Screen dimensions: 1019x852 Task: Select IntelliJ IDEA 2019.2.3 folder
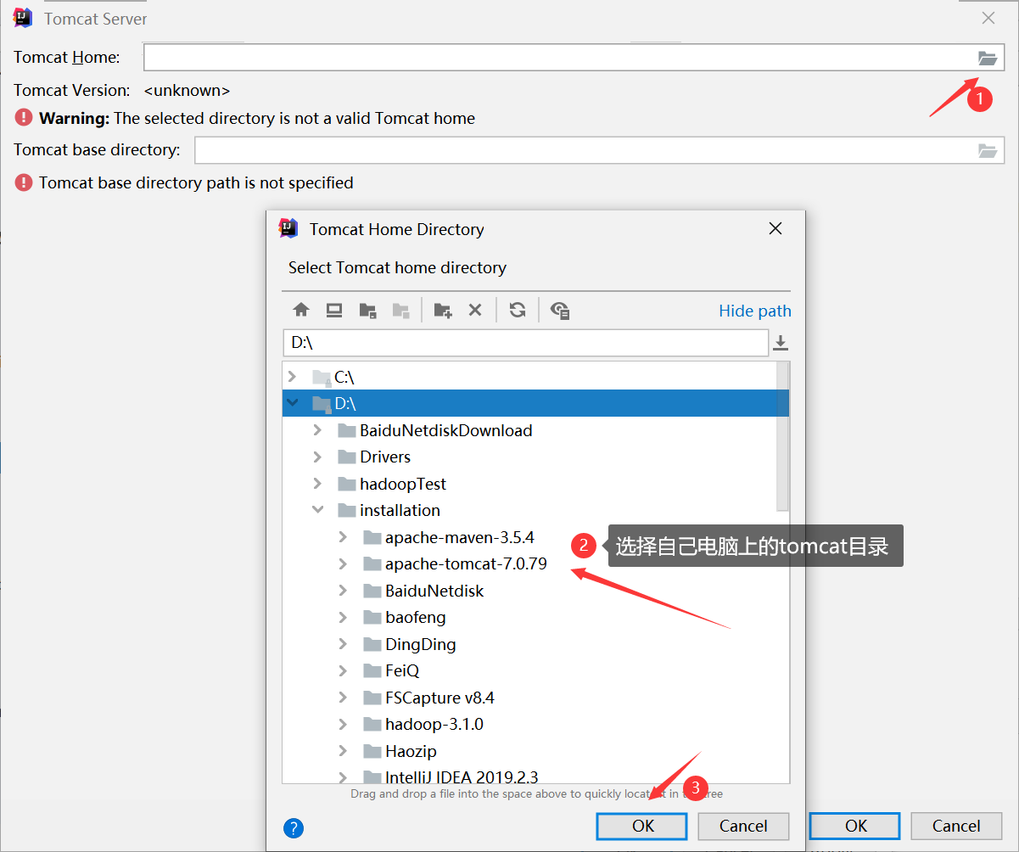(462, 776)
